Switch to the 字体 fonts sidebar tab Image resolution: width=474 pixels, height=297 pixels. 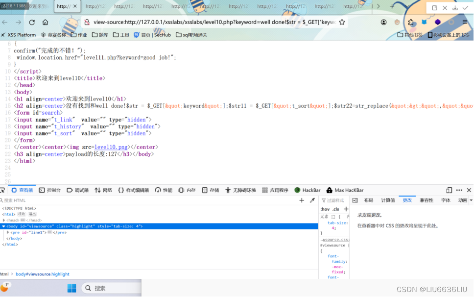click(x=446, y=200)
